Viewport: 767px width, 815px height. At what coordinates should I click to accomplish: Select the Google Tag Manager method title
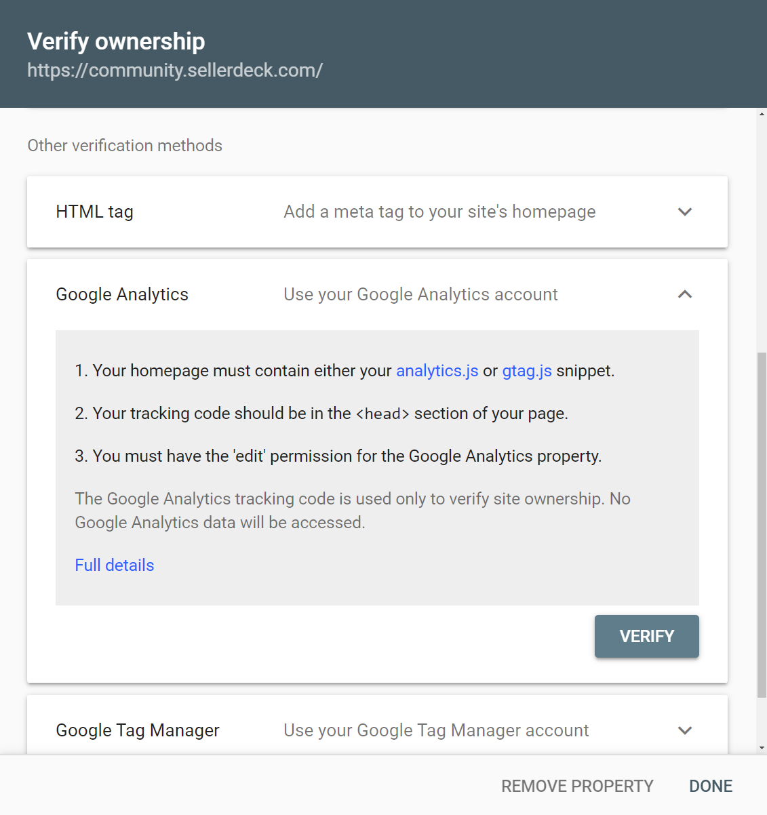(x=138, y=730)
